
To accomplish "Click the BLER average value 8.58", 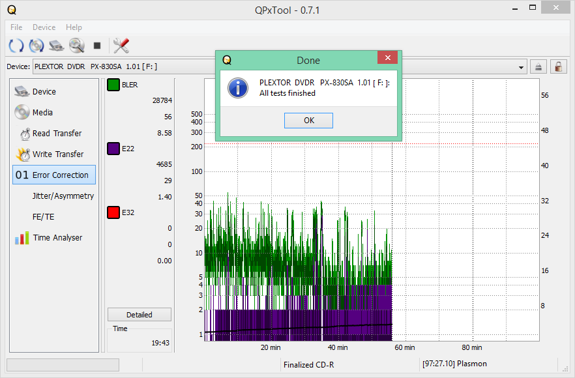I will [164, 133].
